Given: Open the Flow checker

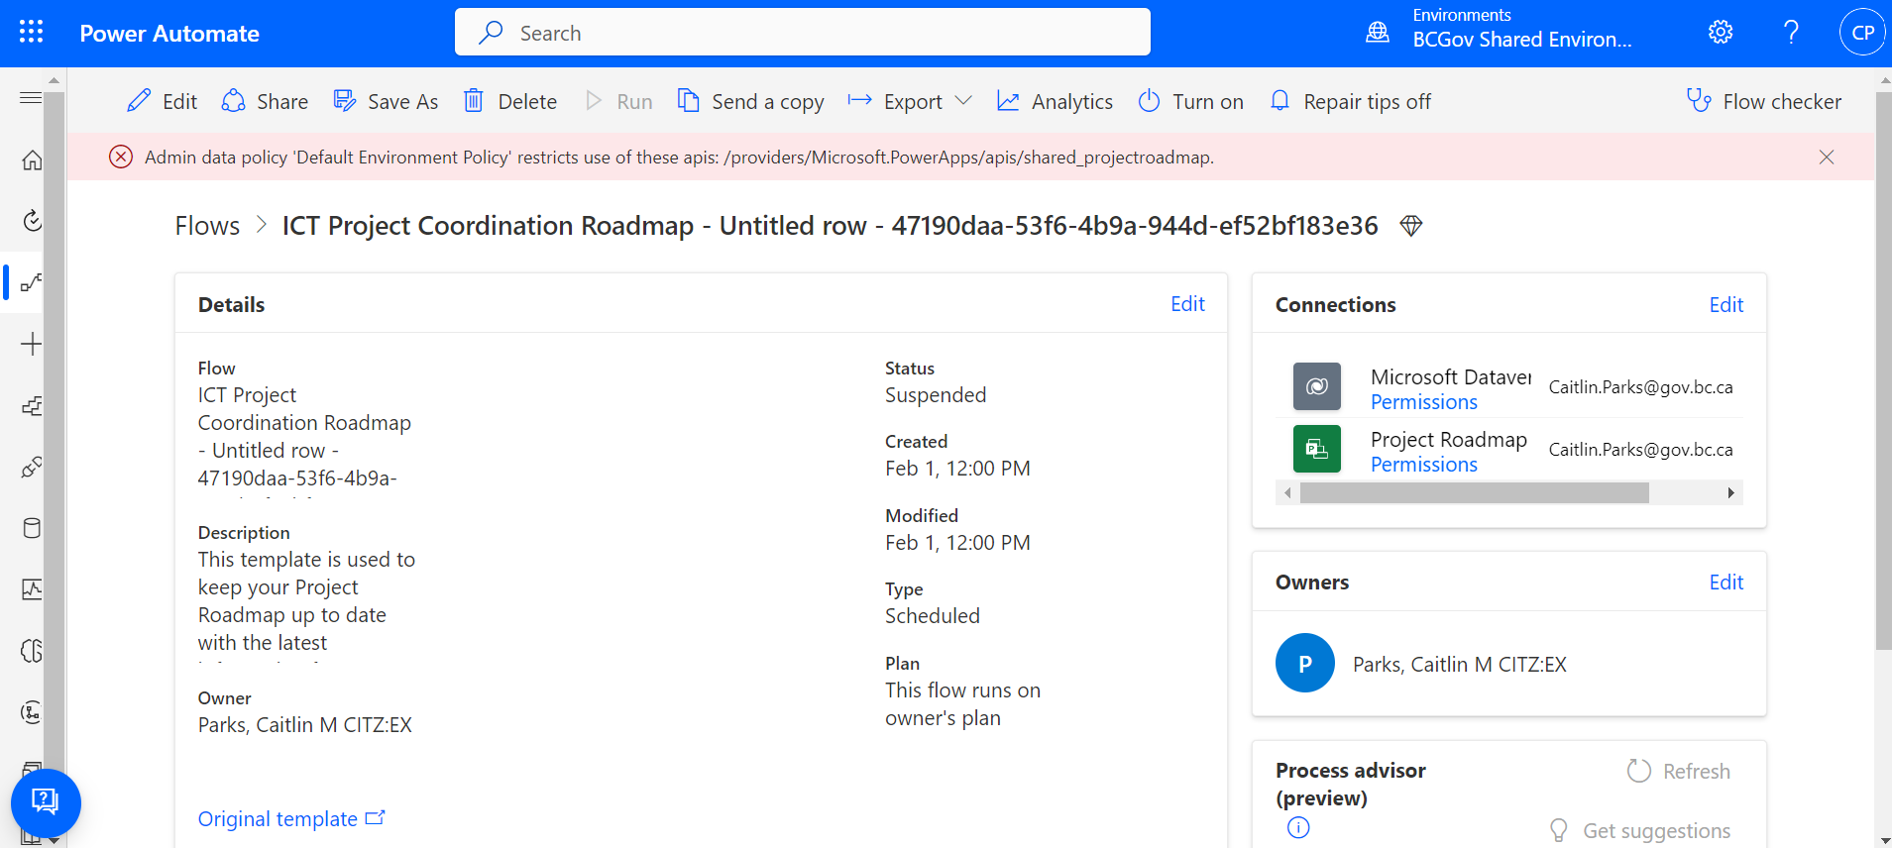Looking at the screenshot, I should pyautogui.click(x=1764, y=101).
